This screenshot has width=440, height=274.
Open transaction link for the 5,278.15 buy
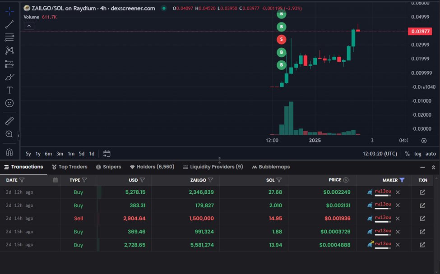(x=422, y=192)
